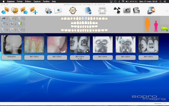This screenshot has height=106, width=169.
Task: Click the folder with magnifying glass icon
Action: coord(15,10)
